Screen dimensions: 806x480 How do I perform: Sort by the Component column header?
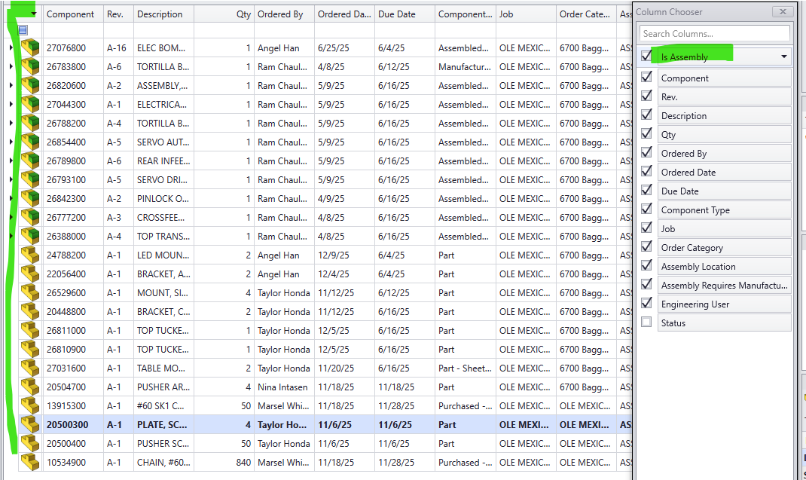(x=71, y=14)
